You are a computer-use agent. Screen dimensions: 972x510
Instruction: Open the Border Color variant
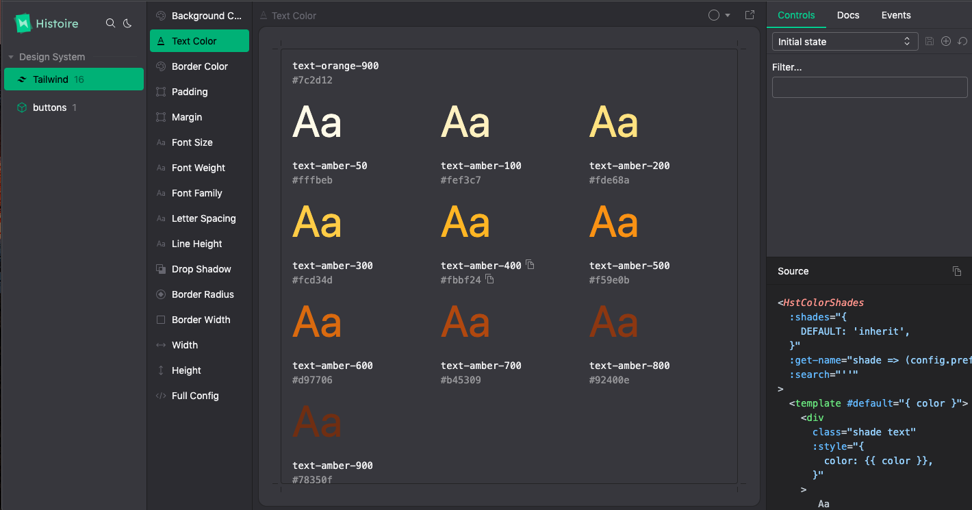tap(199, 66)
